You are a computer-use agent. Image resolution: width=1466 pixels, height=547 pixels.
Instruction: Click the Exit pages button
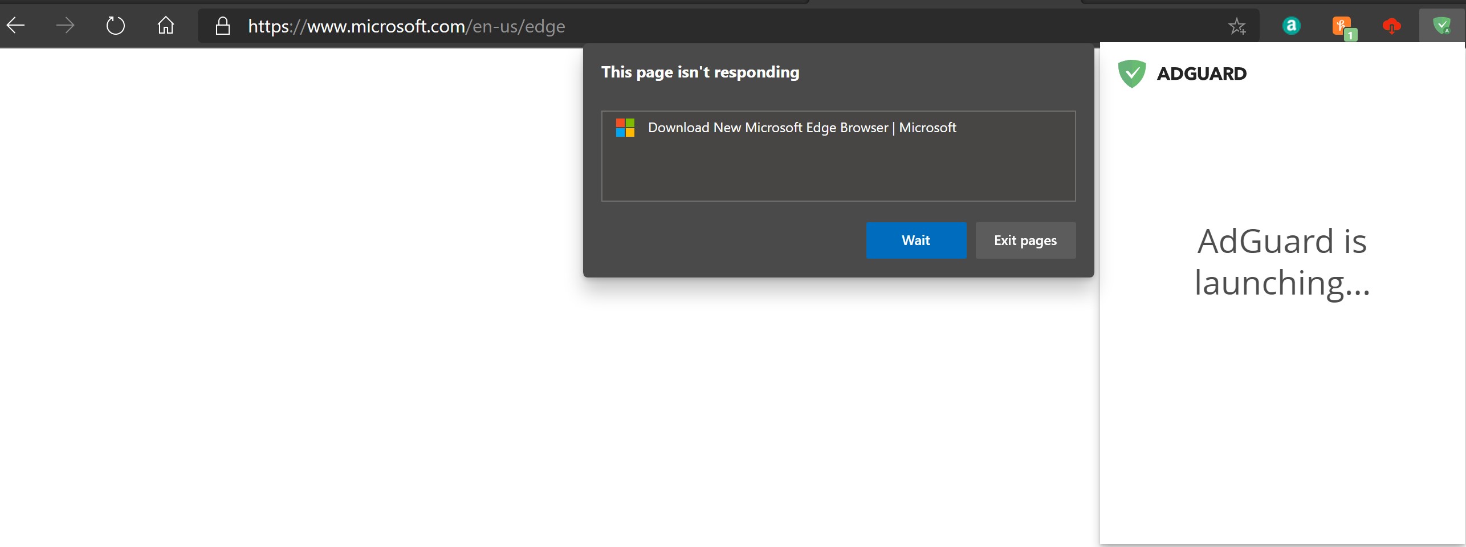click(1025, 240)
